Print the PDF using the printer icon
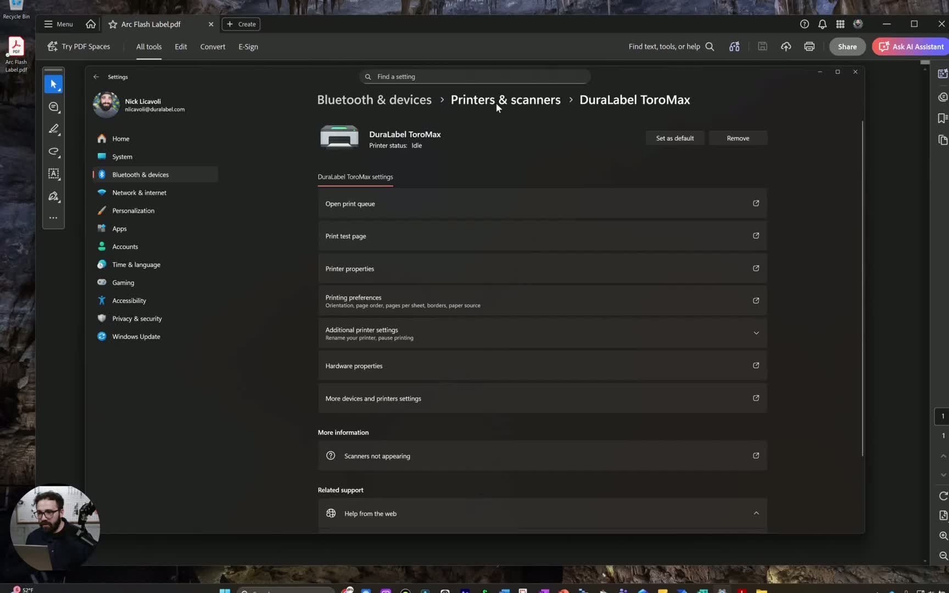The height and width of the screenshot is (593, 949). click(809, 47)
